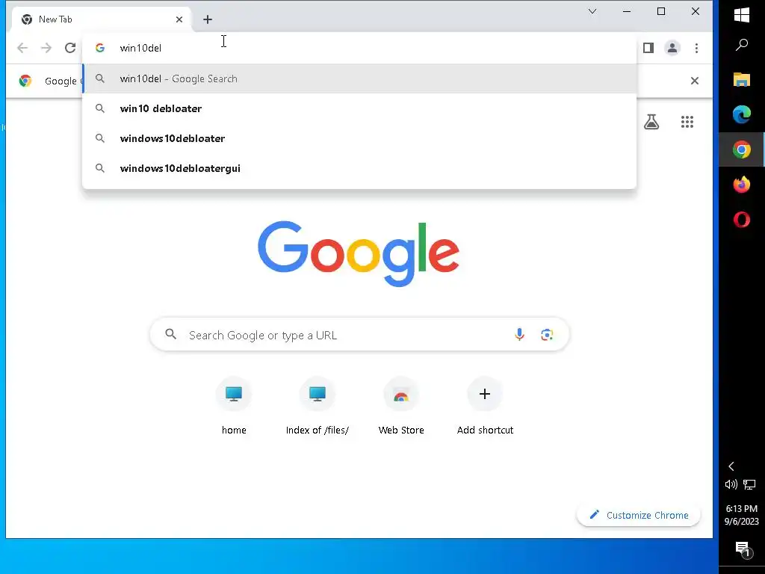This screenshot has width=765, height=574.
Task: Focus the 'Search Google or type a URL' box
Action: [x=359, y=335]
